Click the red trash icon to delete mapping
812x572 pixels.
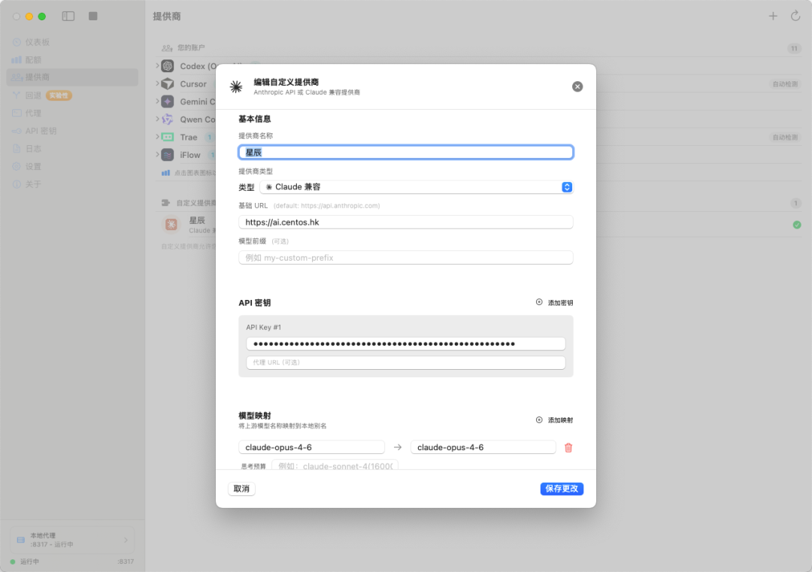tap(568, 447)
